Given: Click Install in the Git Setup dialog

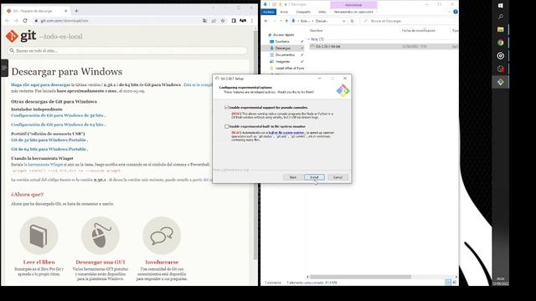Looking at the screenshot, I should click(x=314, y=177).
